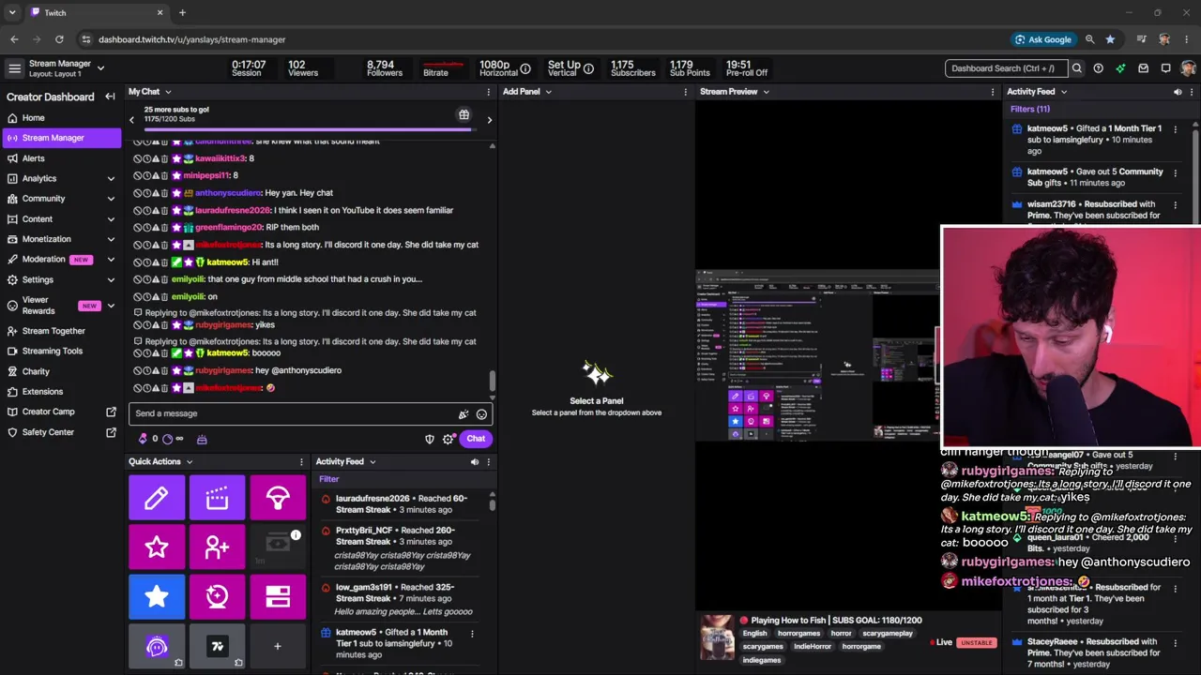Click Filters (11) in the Activity Feed
Image resolution: width=1201 pixels, height=675 pixels.
(x=1030, y=109)
